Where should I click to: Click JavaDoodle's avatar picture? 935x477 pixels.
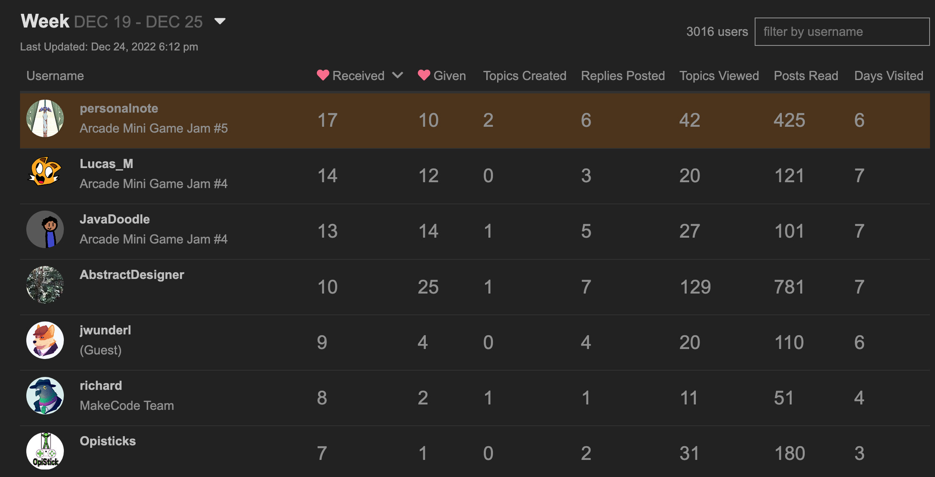pos(45,229)
